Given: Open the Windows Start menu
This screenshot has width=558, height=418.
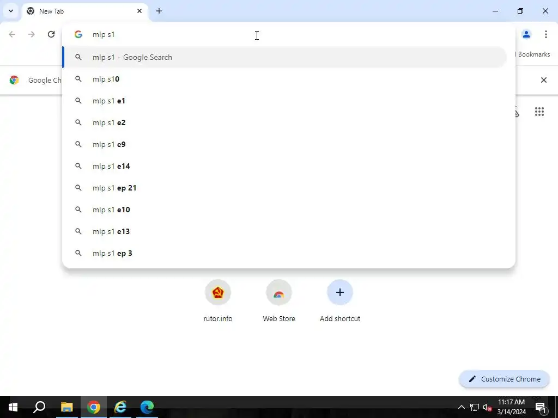Looking at the screenshot, I should [x=13, y=407].
